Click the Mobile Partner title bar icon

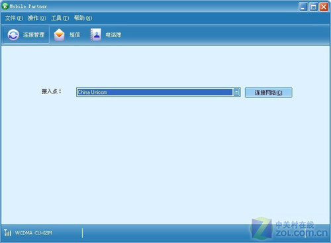click(x=5, y=6)
